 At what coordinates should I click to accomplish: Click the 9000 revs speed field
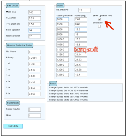click(x=62, y=29)
